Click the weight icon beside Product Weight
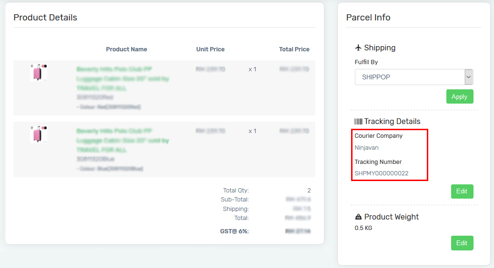Image resolution: width=494 pixels, height=268 pixels. pyautogui.click(x=358, y=217)
